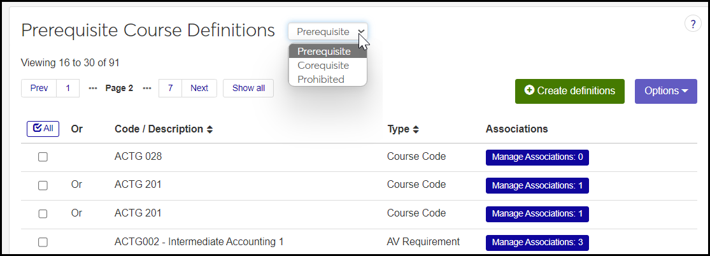Open the help question mark icon

[x=692, y=24]
